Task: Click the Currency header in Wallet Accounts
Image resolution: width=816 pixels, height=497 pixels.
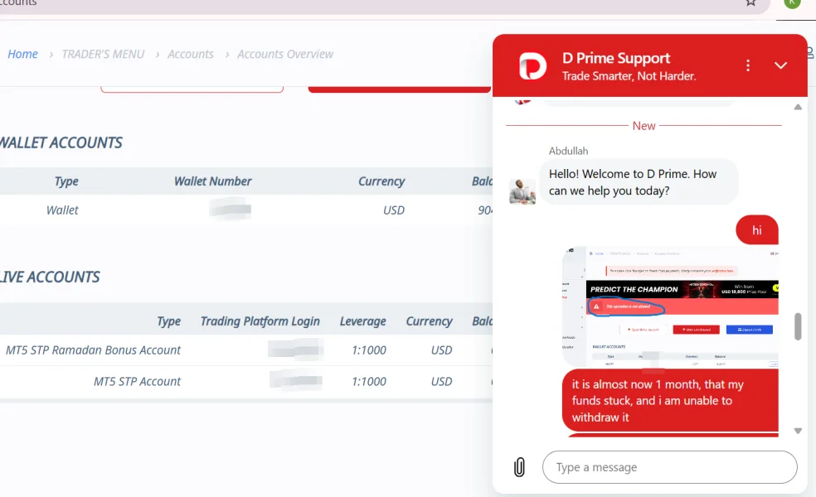Action: point(381,181)
